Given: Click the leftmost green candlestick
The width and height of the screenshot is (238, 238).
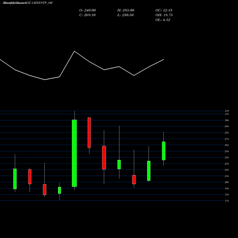Looking at the screenshot, I should pyautogui.click(x=15, y=179).
